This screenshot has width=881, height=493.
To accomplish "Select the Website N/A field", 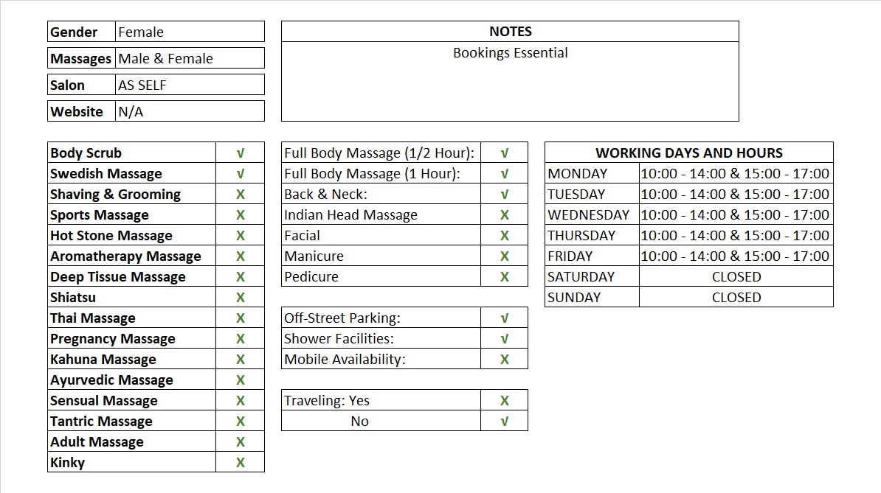I will coord(190,112).
